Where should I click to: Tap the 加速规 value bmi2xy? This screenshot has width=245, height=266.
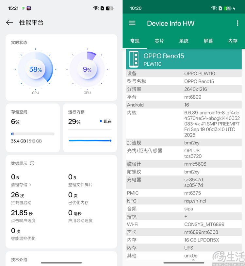[x=192, y=143]
